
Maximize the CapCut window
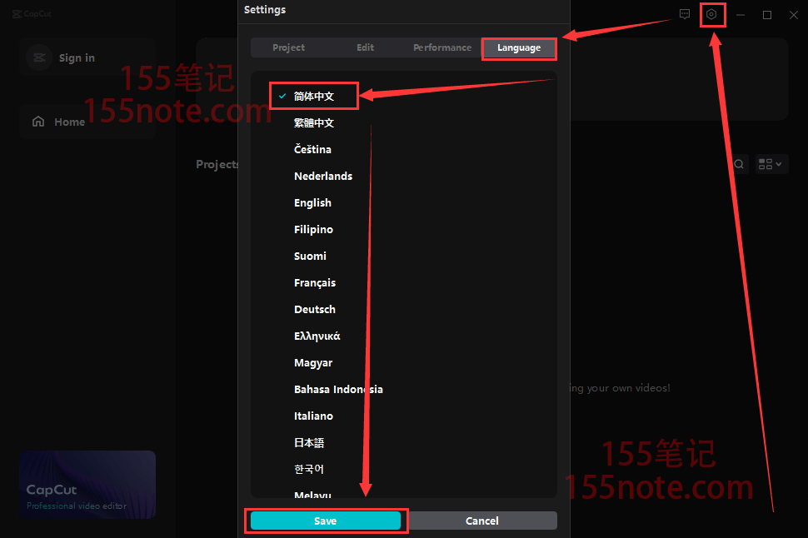(x=767, y=15)
